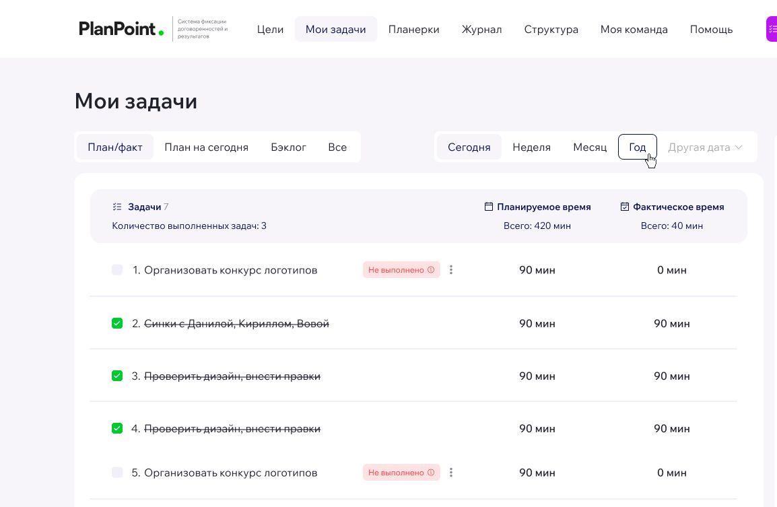Image resolution: width=777 pixels, height=507 pixels.
Task: Filter tasks by Неделя
Action: tap(531, 147)
